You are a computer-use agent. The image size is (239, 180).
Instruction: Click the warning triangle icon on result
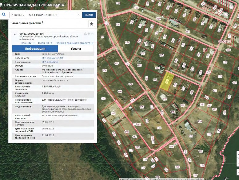[85, 33]
